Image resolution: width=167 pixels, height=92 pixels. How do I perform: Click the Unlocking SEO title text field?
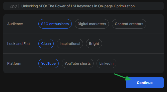(83, 6)
